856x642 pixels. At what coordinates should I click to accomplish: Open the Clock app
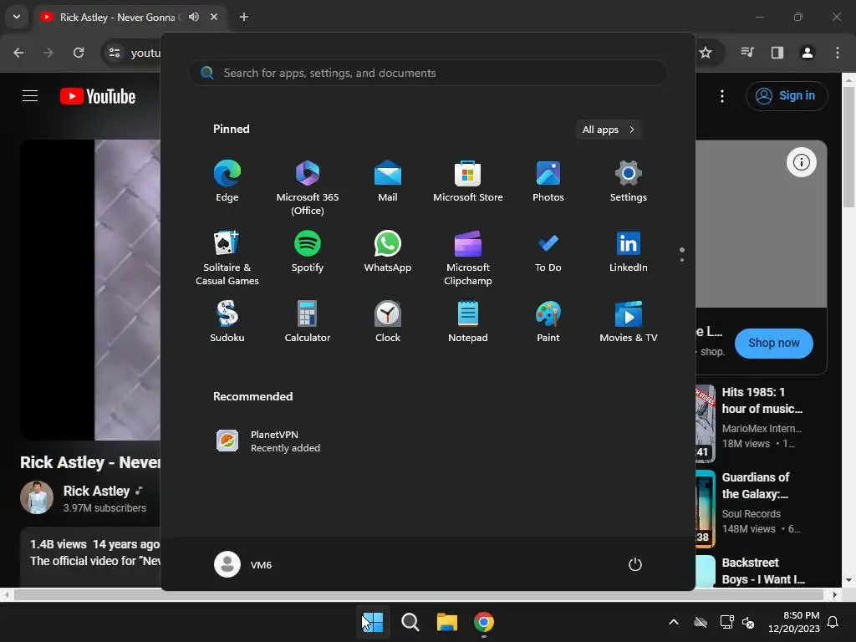tap(388, 322)
